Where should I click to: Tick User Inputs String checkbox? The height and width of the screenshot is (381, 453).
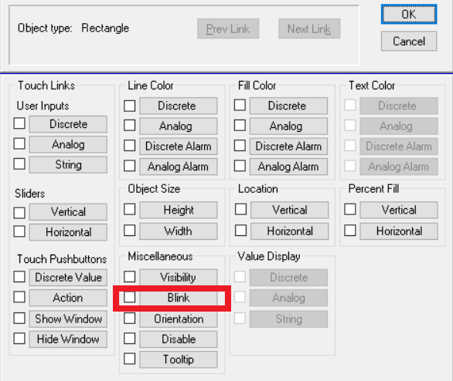coord(19,164)
